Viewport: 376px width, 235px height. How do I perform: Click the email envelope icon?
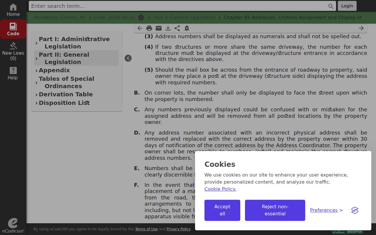point(159,28)
